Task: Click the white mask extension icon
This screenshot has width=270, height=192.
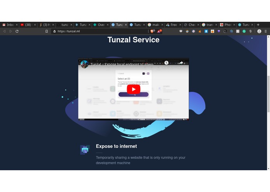Action: [181, 31]
